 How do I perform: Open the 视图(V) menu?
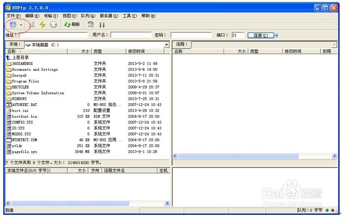(69, 16)
